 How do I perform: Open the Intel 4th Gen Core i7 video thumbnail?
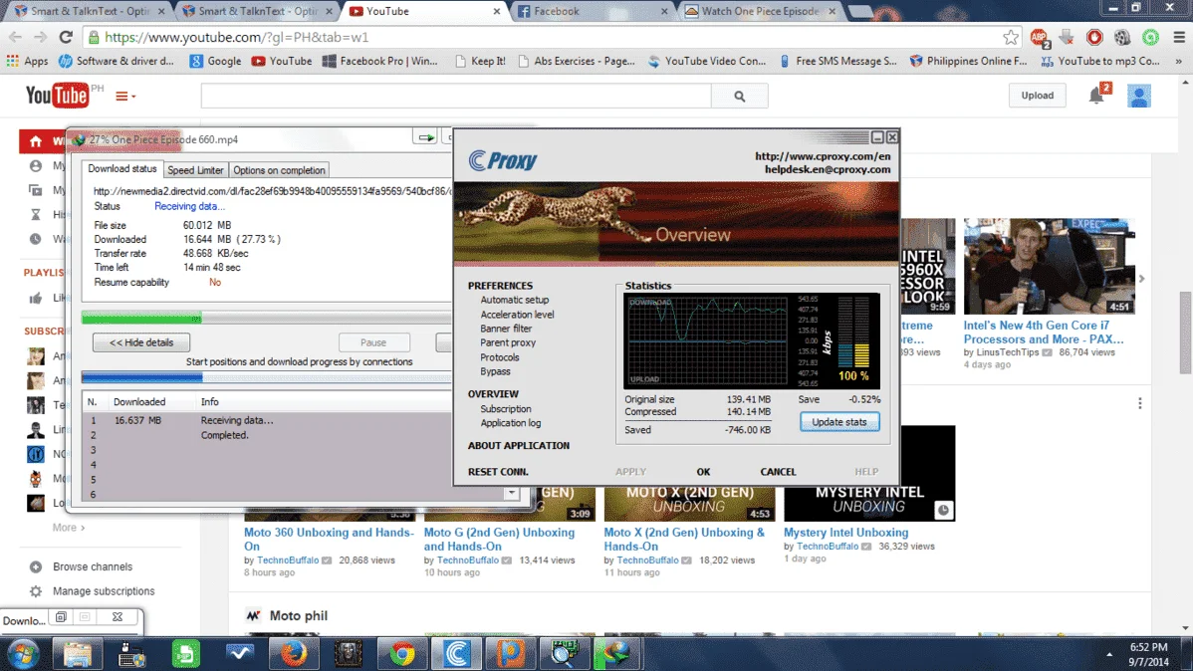click(x=1050, y=266)
